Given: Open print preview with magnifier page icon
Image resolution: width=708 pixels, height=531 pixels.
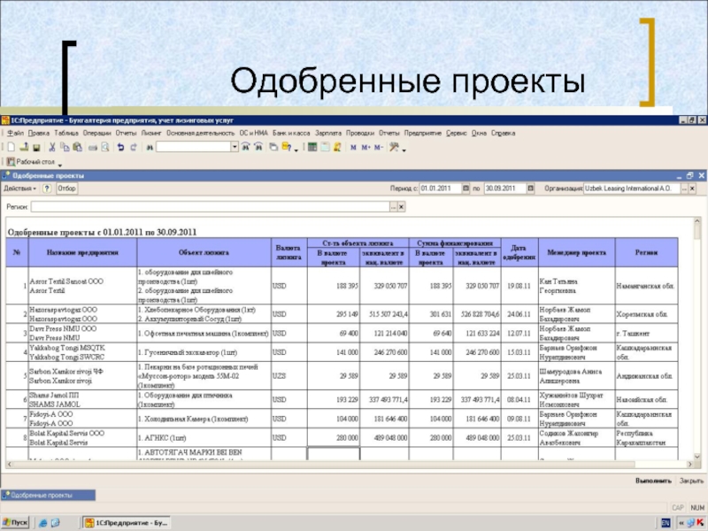Looking at the screenshot, I should click(105, 147).
